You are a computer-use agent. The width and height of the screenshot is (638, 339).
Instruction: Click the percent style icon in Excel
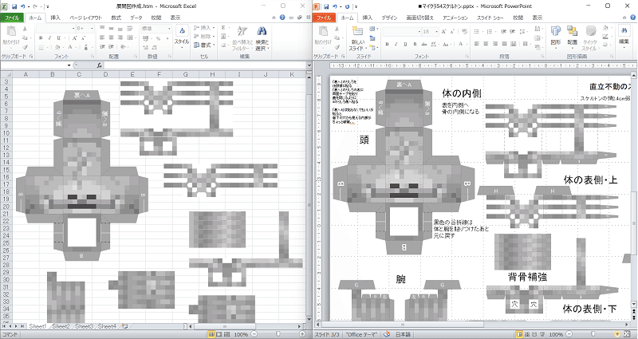[158, 38]
